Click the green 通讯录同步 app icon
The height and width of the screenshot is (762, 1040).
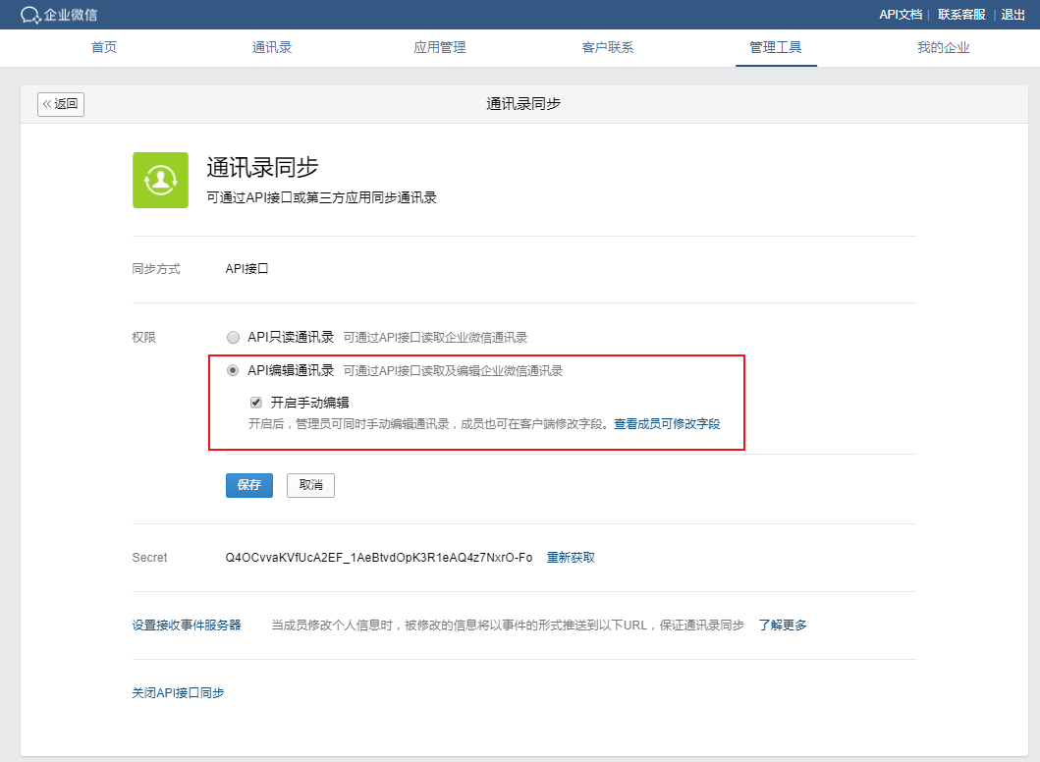(x=160, y=180)
